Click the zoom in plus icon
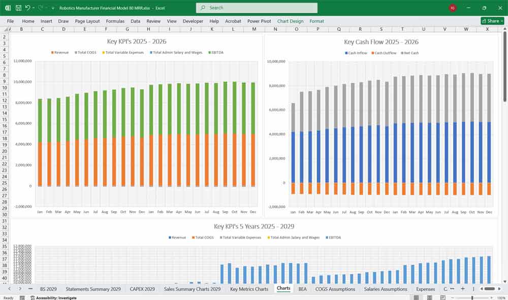 491,298
